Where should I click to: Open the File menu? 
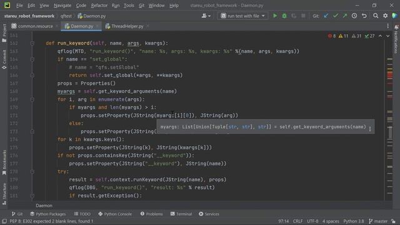19,6
